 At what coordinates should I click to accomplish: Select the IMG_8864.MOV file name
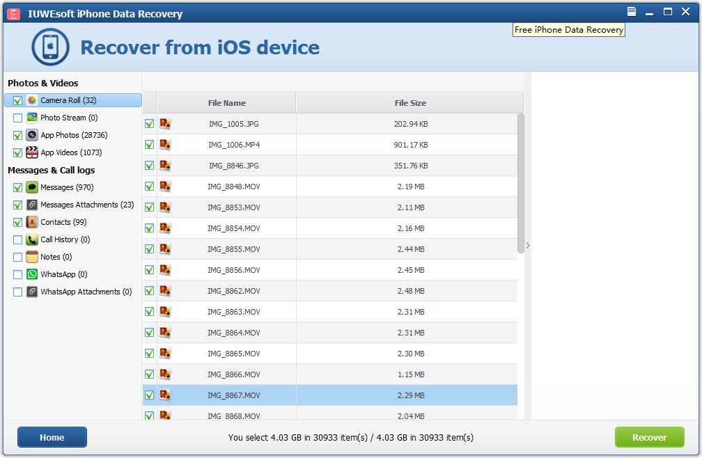coord(234,333)
